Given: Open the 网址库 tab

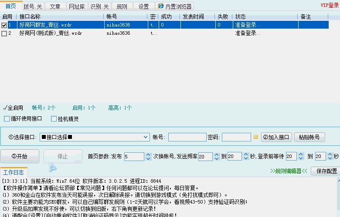Looking at the screenshot, I should point(77,7).
